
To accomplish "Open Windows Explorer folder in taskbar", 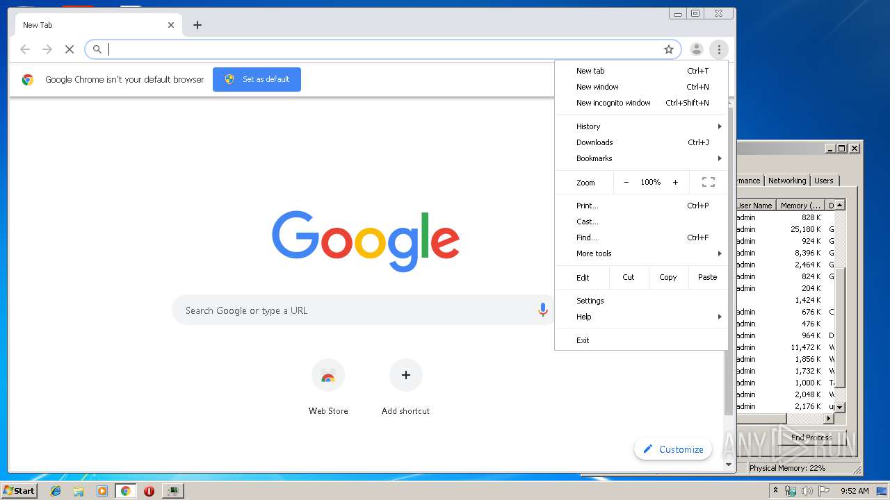I will coord(79,491).
